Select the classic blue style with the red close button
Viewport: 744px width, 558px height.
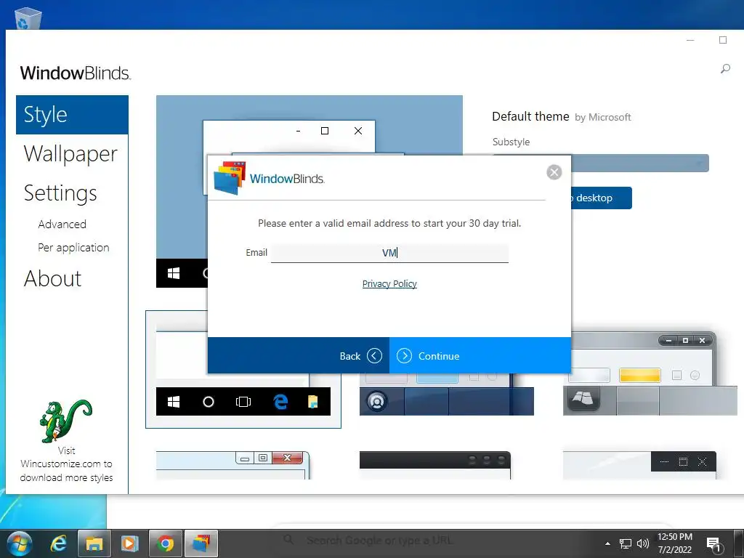(233, 466)
